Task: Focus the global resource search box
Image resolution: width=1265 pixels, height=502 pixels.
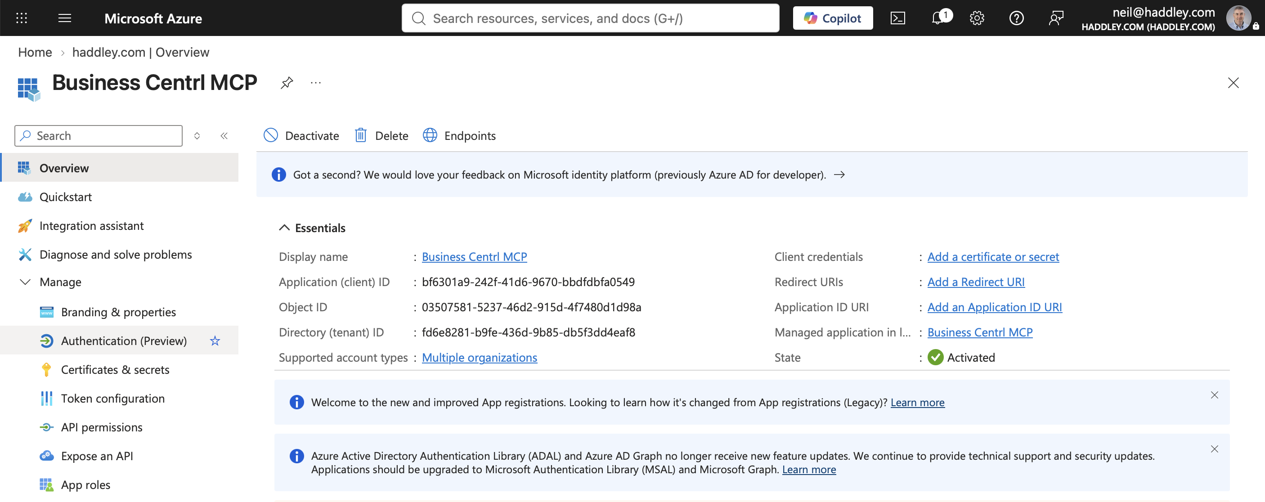Action: click(x=590, y=18)
